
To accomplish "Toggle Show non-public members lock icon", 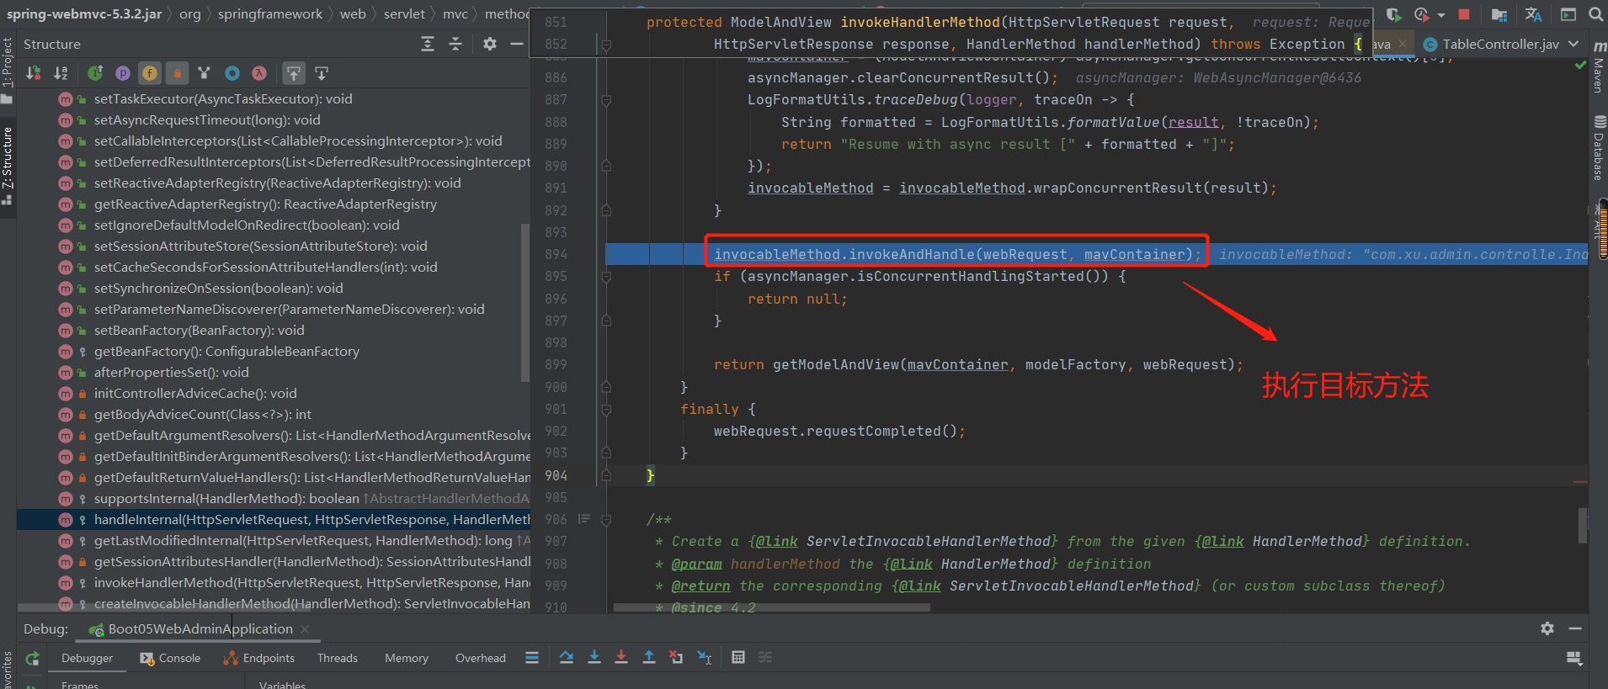I will coord(177,73).
